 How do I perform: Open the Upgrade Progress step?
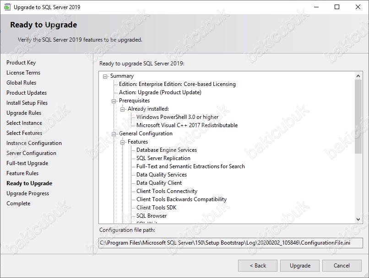click(28, 193)
